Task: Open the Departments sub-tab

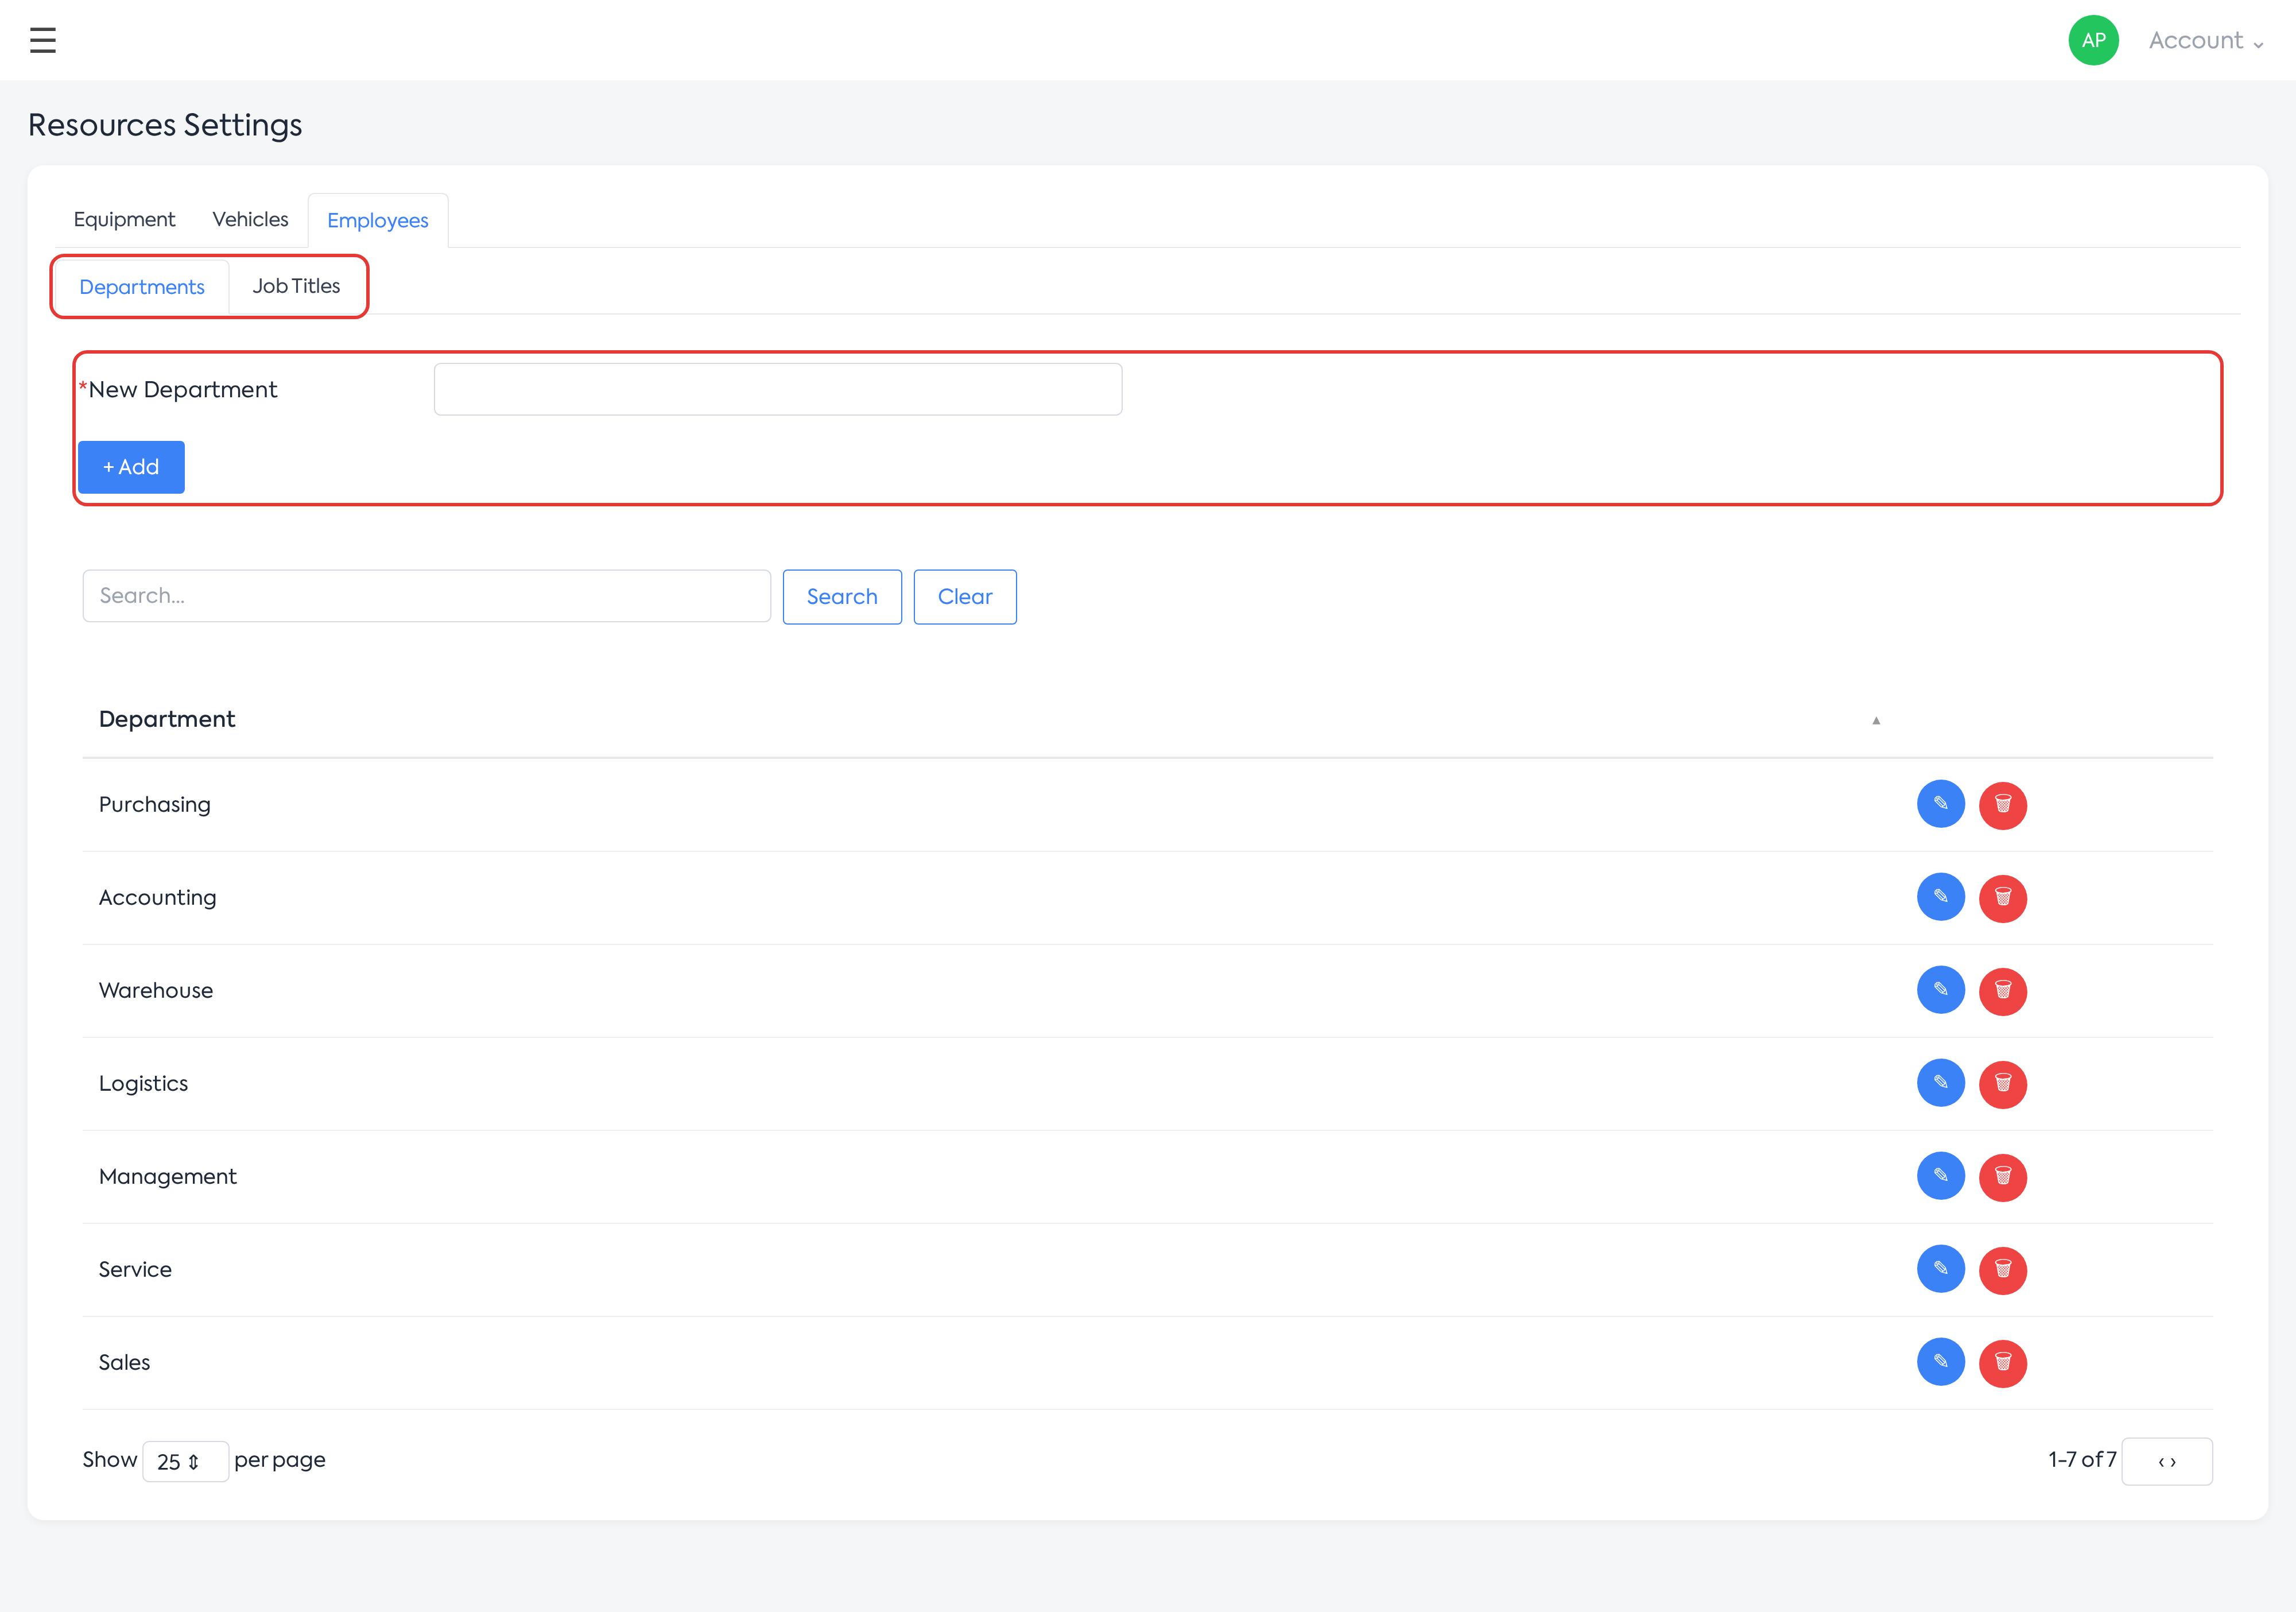Action: pyautogui.click(x=142, y=287)
